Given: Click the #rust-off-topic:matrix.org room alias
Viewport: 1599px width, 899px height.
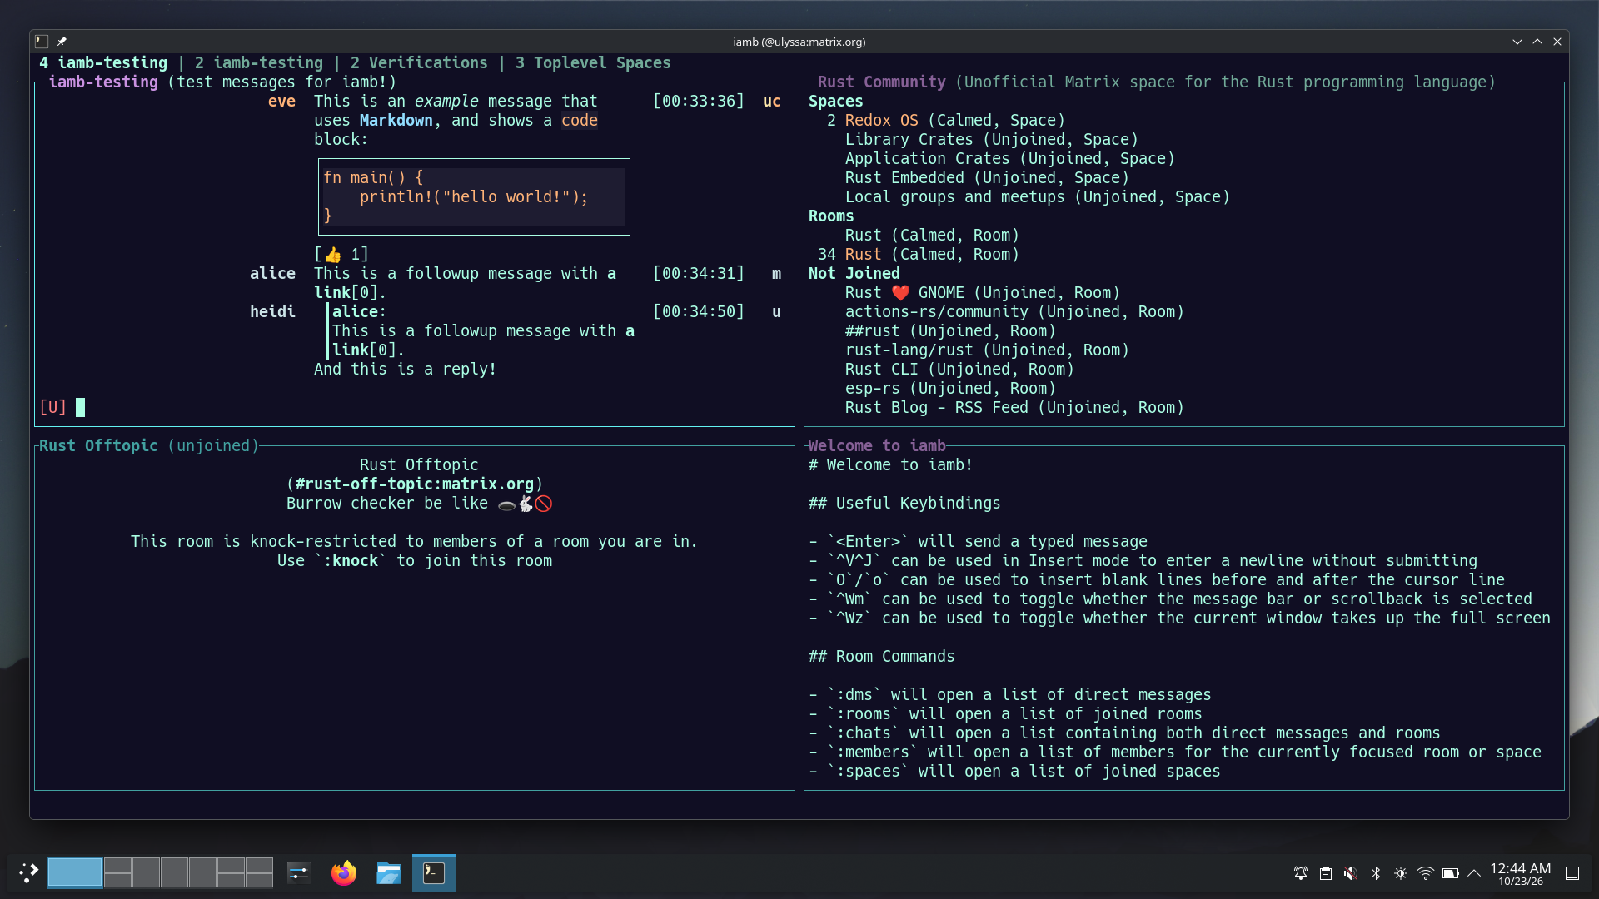Looking at the screenshot, I should point(415,484).
